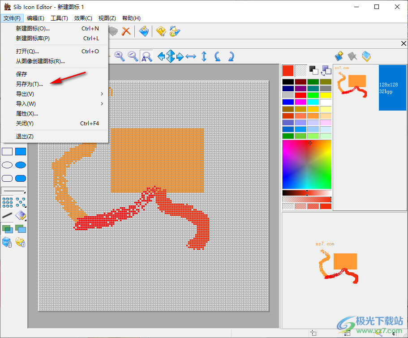Image resolution: width=408 pixels, height=338 pixels.
Task: Close the inner panel with X button
Action: tap(404, 43)
